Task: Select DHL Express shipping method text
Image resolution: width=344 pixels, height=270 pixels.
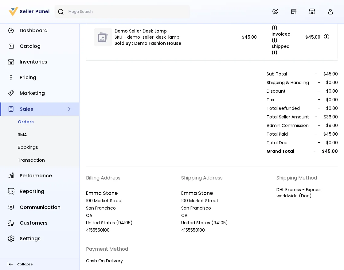Action: tap(299, 193)
